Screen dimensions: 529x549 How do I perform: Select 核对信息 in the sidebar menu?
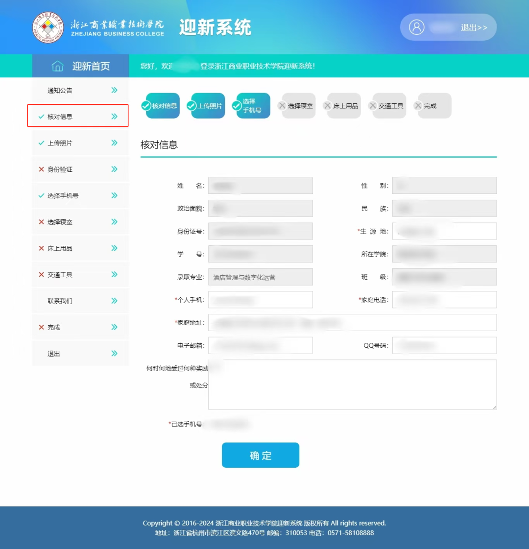click(x=60, y=117)
